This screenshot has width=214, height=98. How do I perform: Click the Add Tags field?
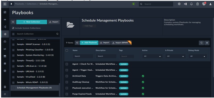89,26
